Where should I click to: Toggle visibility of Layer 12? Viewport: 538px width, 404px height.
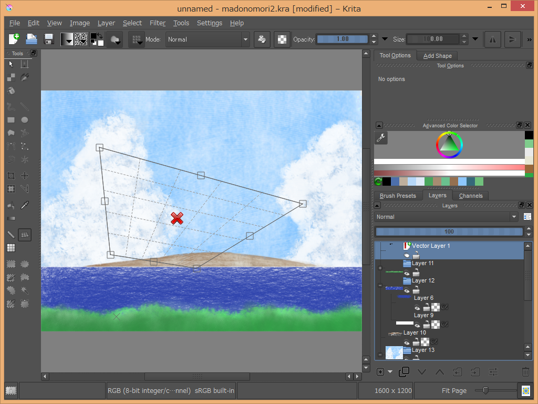[407, 290]
